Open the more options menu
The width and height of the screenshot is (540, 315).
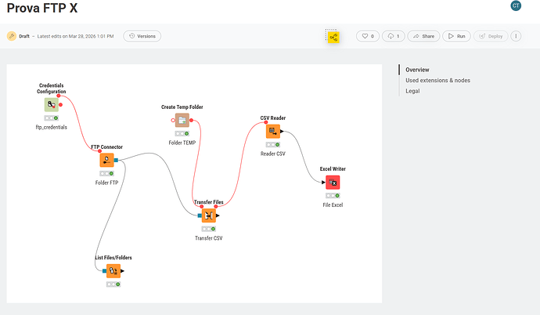click(517, 36)
